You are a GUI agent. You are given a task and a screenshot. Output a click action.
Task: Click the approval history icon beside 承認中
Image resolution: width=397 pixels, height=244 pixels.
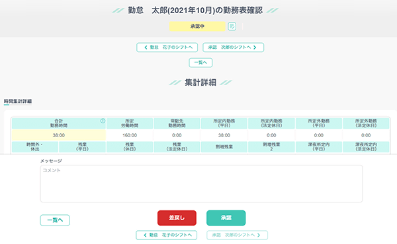click(232, 26)
